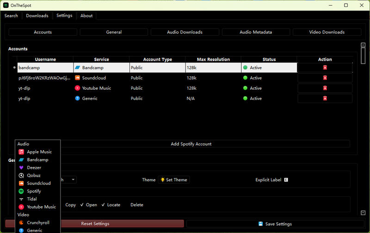Click the Set Theme button

(174, 180)
